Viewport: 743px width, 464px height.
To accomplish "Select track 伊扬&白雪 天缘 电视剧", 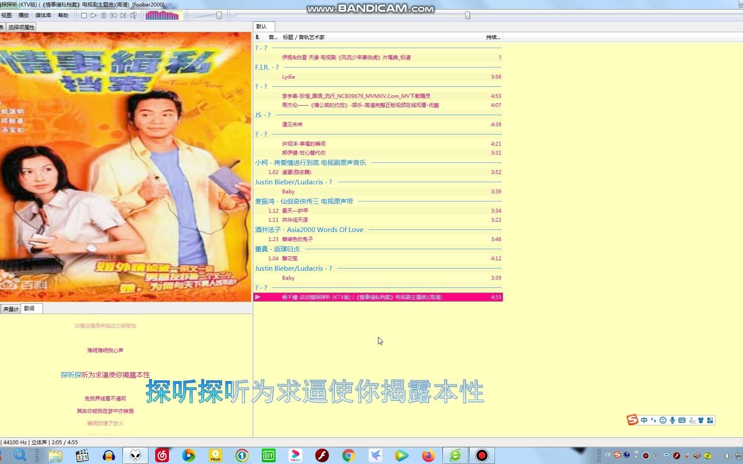I will click(x=378, y=58).
